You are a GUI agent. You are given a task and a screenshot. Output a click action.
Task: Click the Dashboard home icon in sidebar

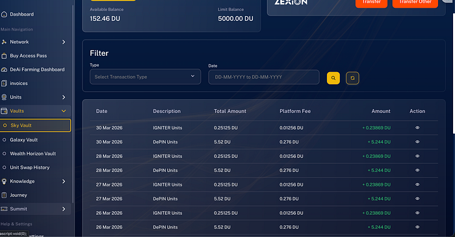[x=4, y=14]
